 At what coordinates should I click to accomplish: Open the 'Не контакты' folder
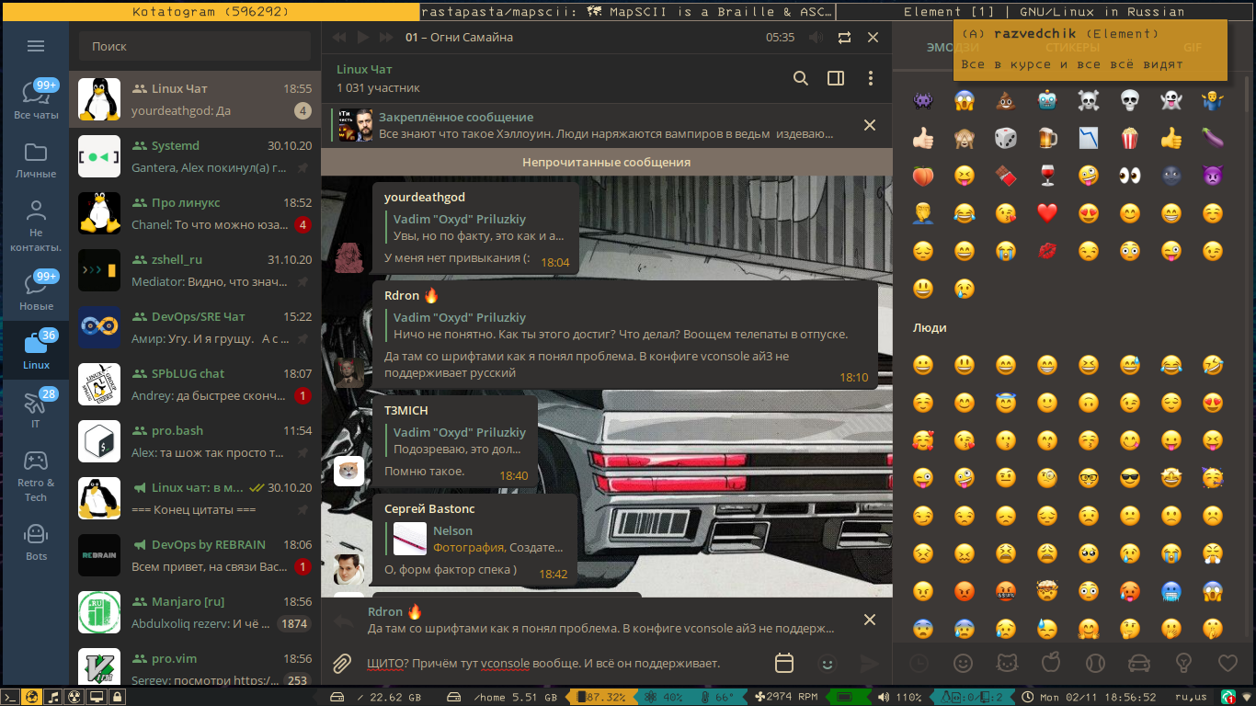pos(36,226)
